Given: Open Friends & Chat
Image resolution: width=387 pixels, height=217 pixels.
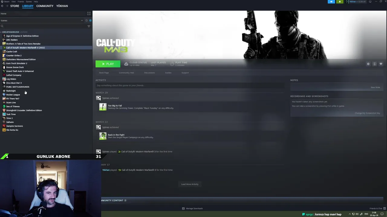Looking at the screenshot, I should pyautogui.click(x=377, y=209).
